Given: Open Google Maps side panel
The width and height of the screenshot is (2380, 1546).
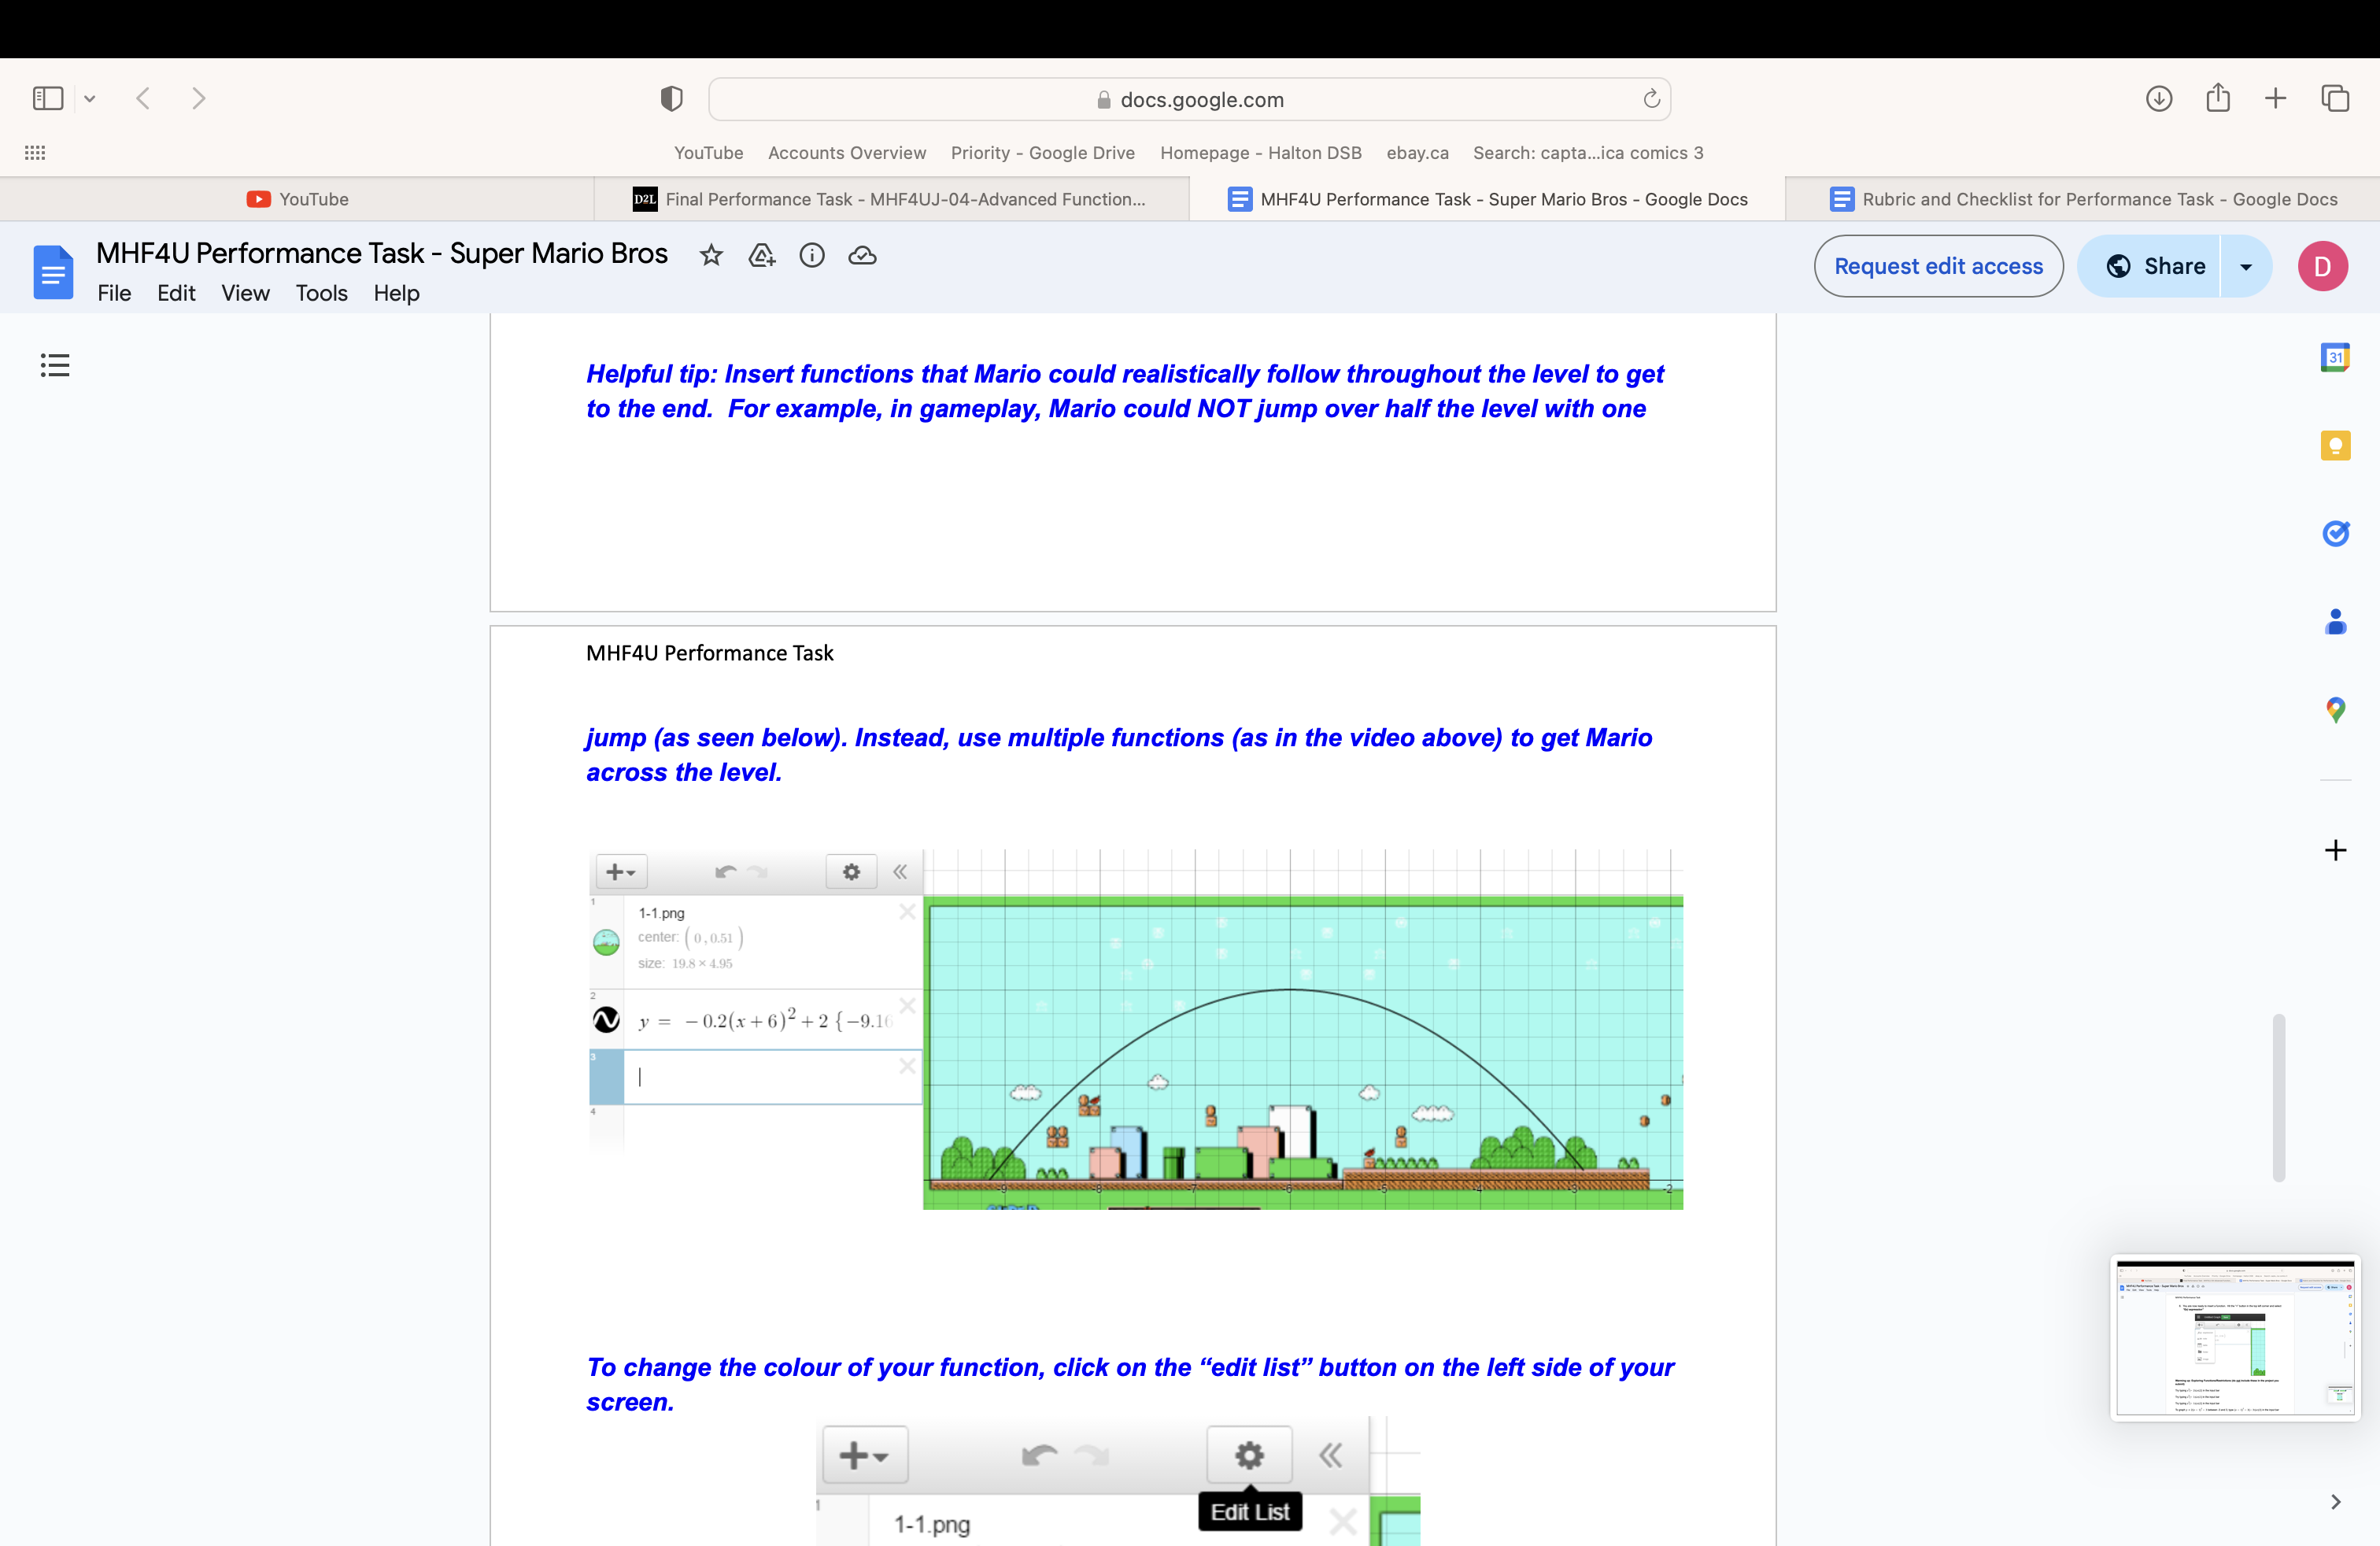Looking at the screenshot, I should (2336, 711).
